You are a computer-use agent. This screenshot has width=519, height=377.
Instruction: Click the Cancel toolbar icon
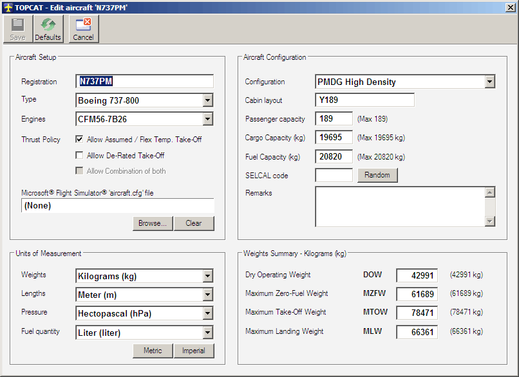(83, 29)
